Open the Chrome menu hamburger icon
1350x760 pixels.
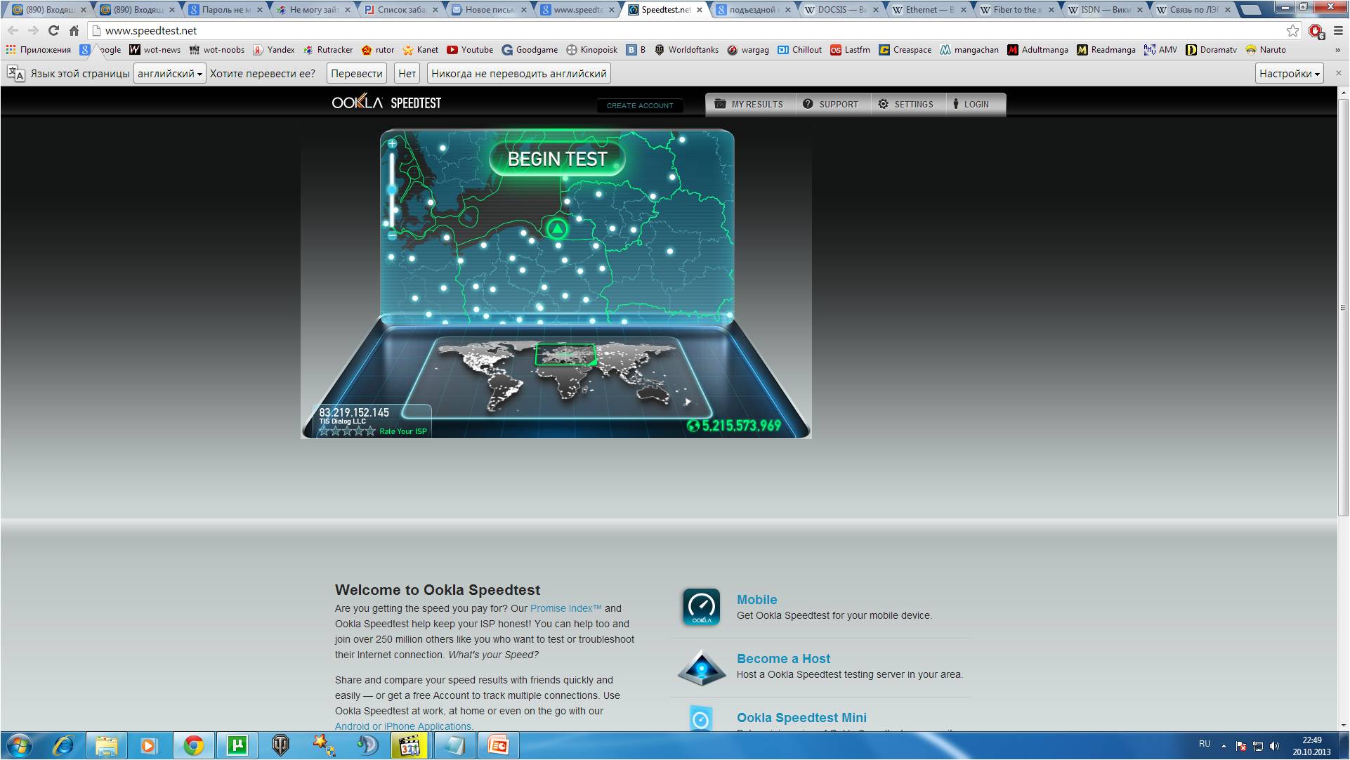pos(1338,31)
